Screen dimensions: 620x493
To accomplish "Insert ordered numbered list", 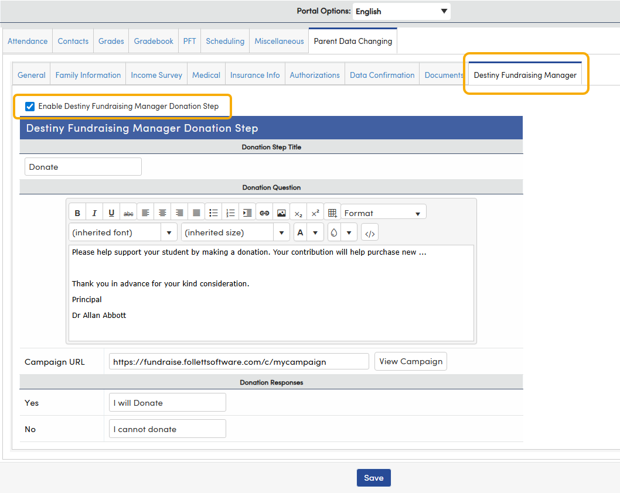I will [x=230, y=213].
